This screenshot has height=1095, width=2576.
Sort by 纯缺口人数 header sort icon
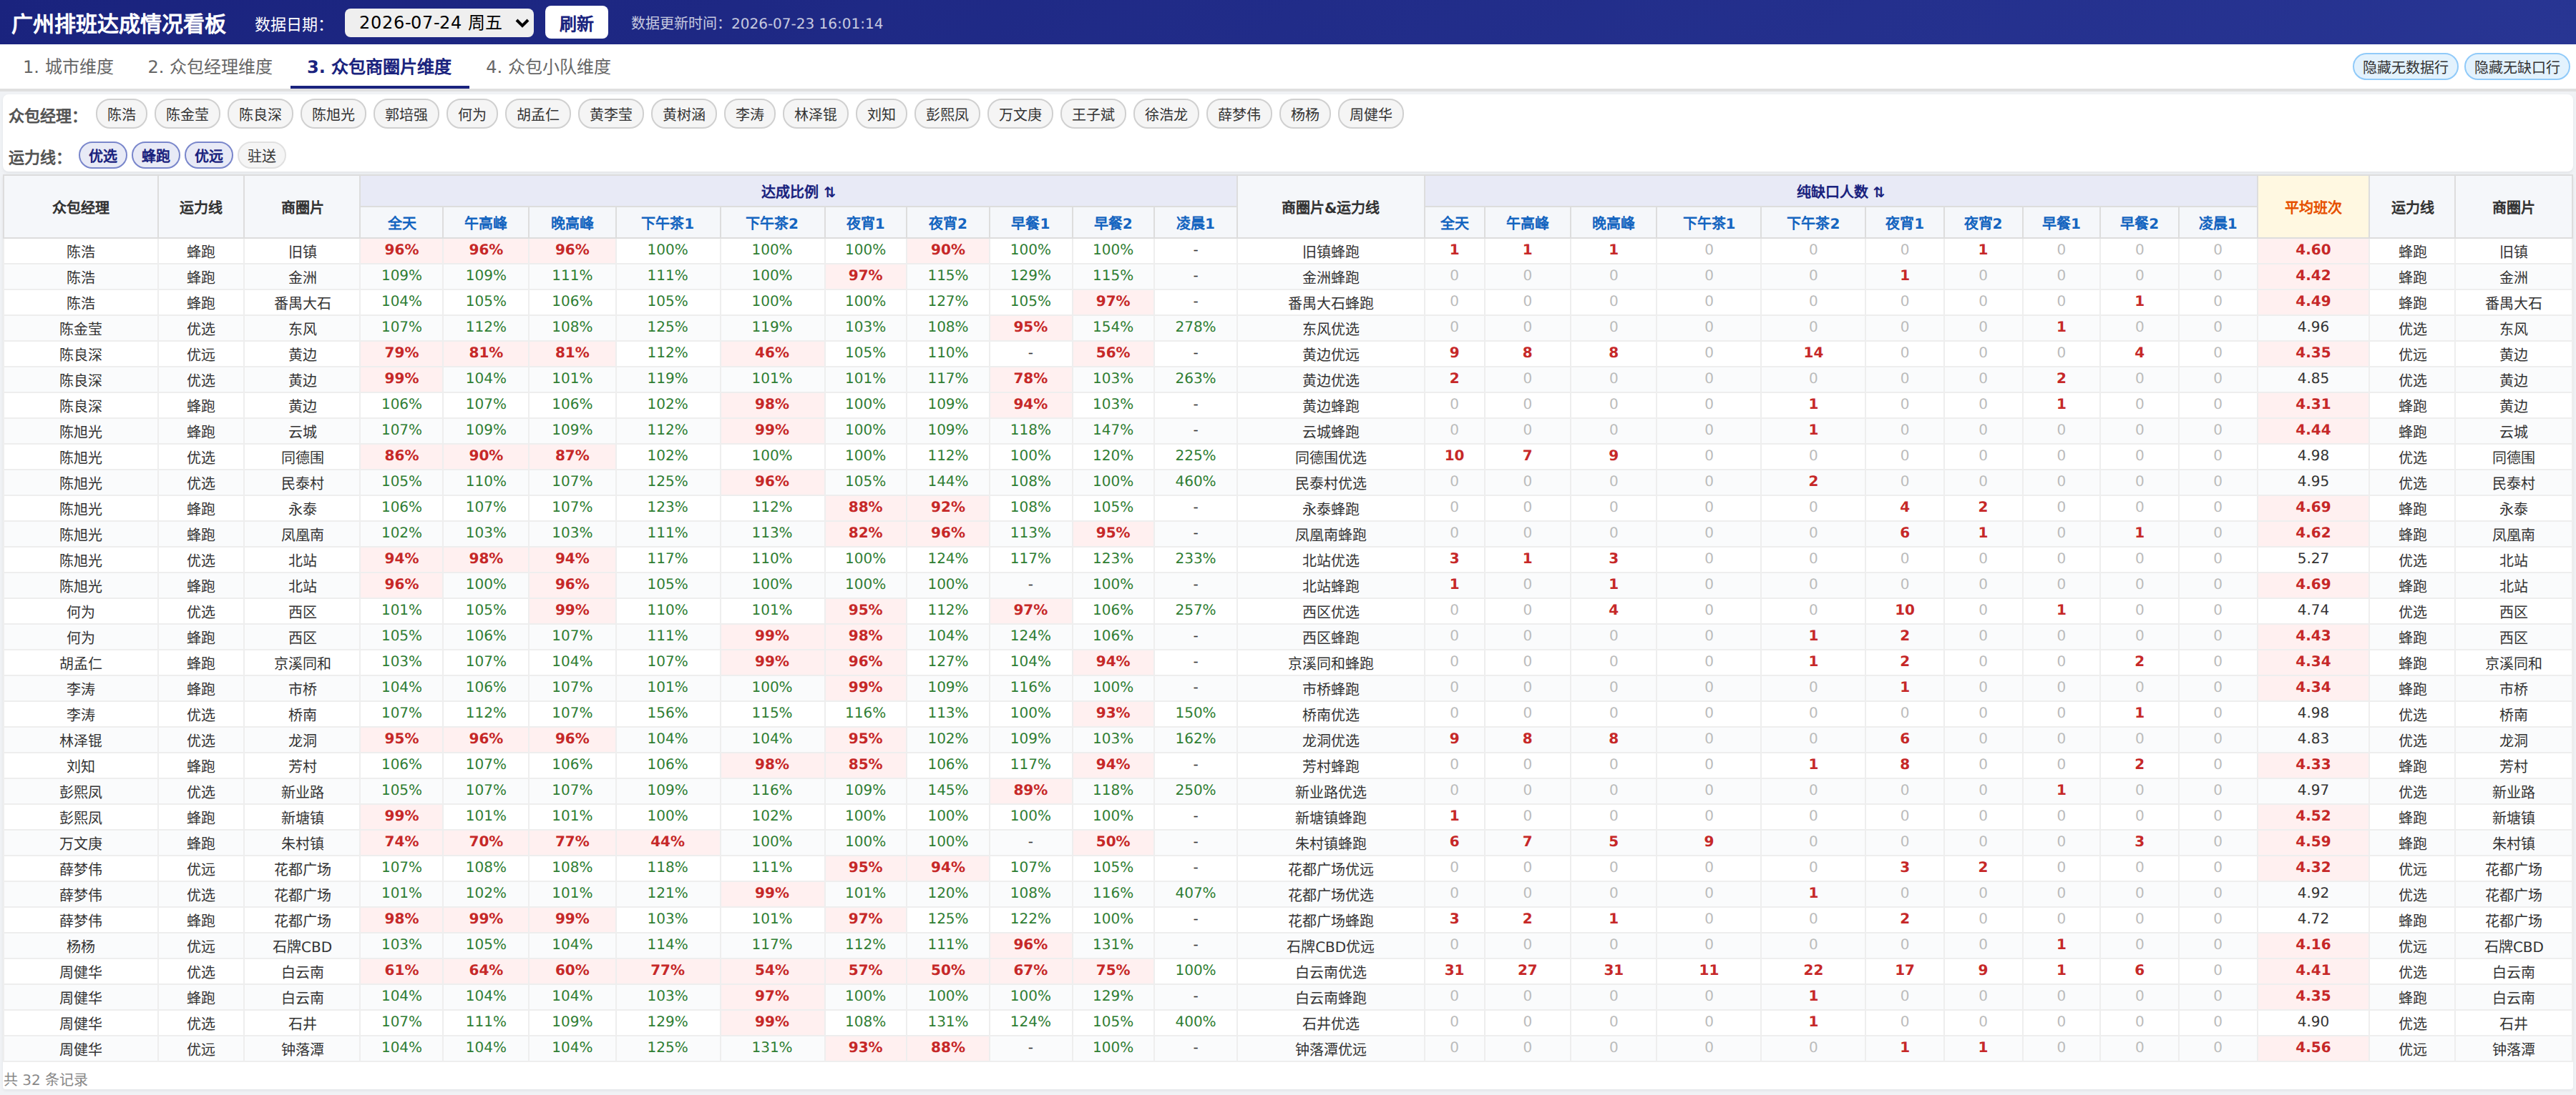pos(1879,192)
